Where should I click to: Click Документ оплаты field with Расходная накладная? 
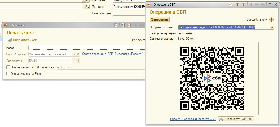pyautogui.click(x=224, y=27)
